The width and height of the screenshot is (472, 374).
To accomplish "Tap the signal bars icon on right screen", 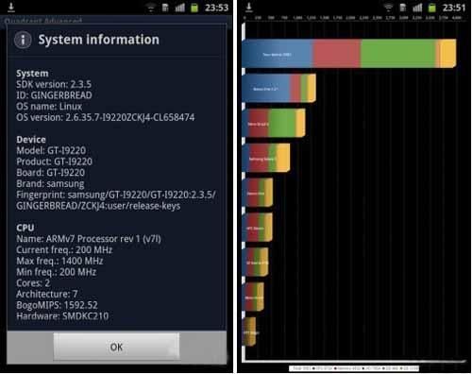I will tap(417, 8).
